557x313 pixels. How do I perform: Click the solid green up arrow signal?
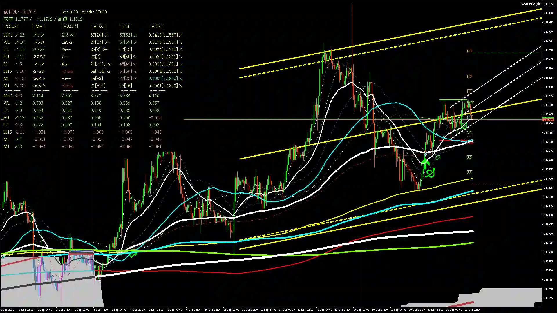(425, 163)
